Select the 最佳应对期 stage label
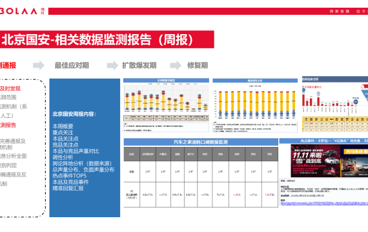The width and height of the screenshot is (368, 232). point(72,65)
